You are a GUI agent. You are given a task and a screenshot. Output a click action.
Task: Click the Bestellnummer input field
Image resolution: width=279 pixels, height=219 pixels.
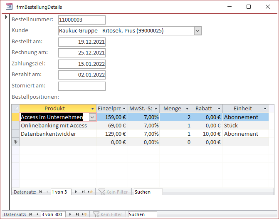(x=82, y=20)
